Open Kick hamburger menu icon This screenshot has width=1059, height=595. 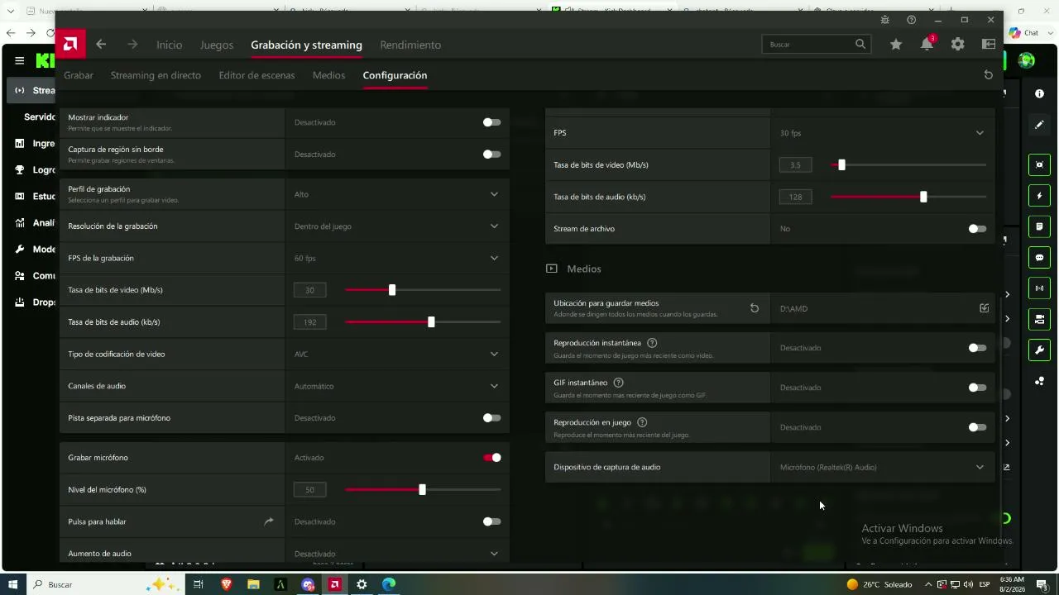point(19,60)
